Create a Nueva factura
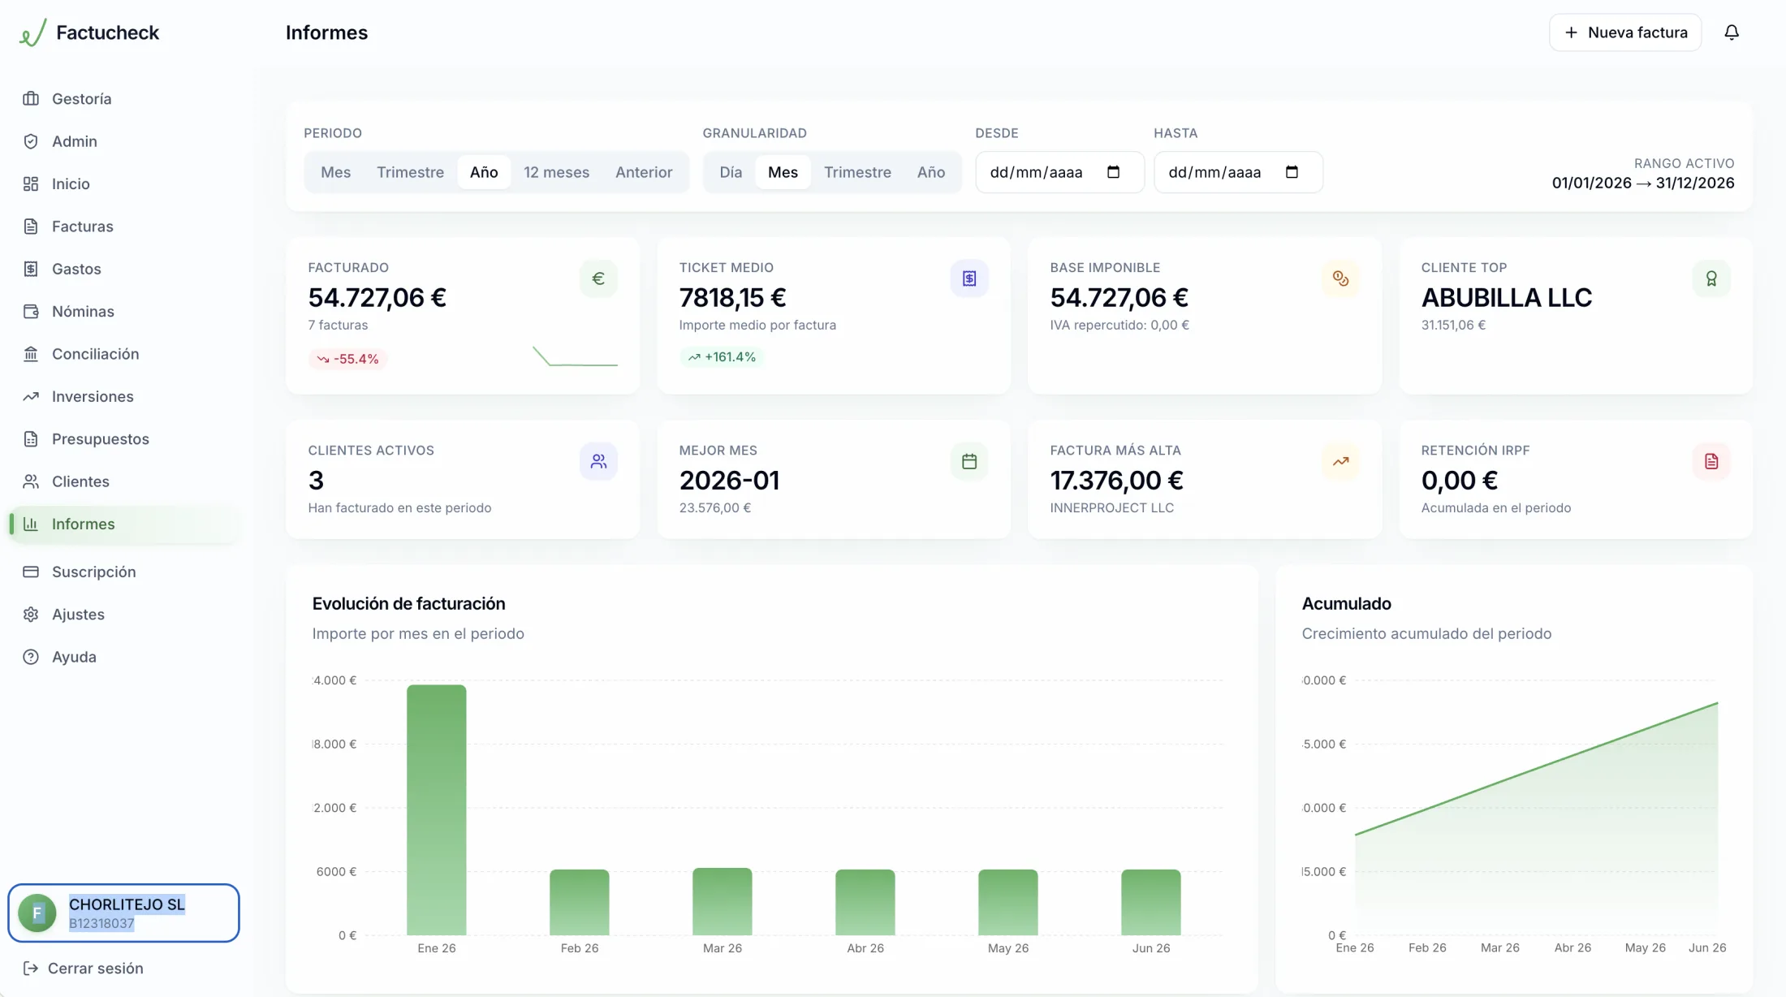The height and width of the screenshot is (997, 1786). point(1625,32)
